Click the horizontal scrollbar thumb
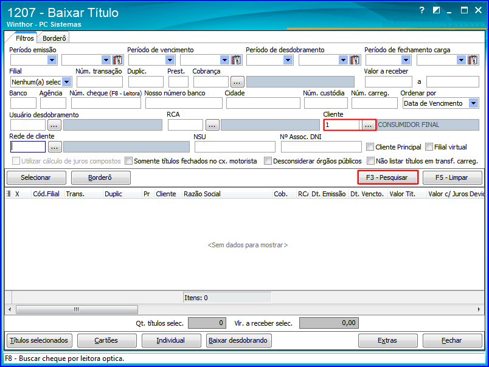Screen dimensions: 489x367 [x=77, y=309]
